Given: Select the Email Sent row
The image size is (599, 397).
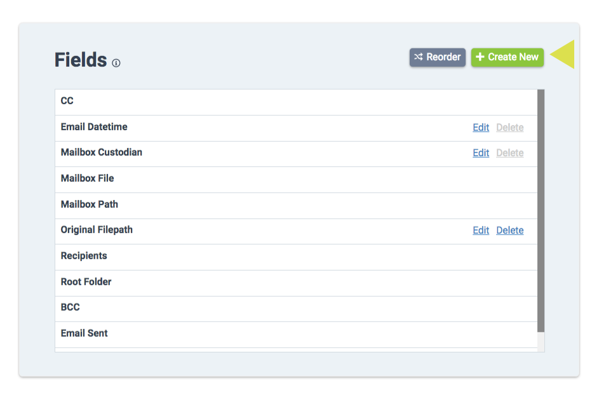Looking at the screenshot, I should 296,334.
